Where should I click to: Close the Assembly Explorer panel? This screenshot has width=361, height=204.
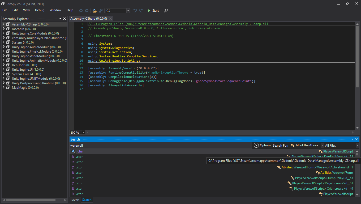65,19
